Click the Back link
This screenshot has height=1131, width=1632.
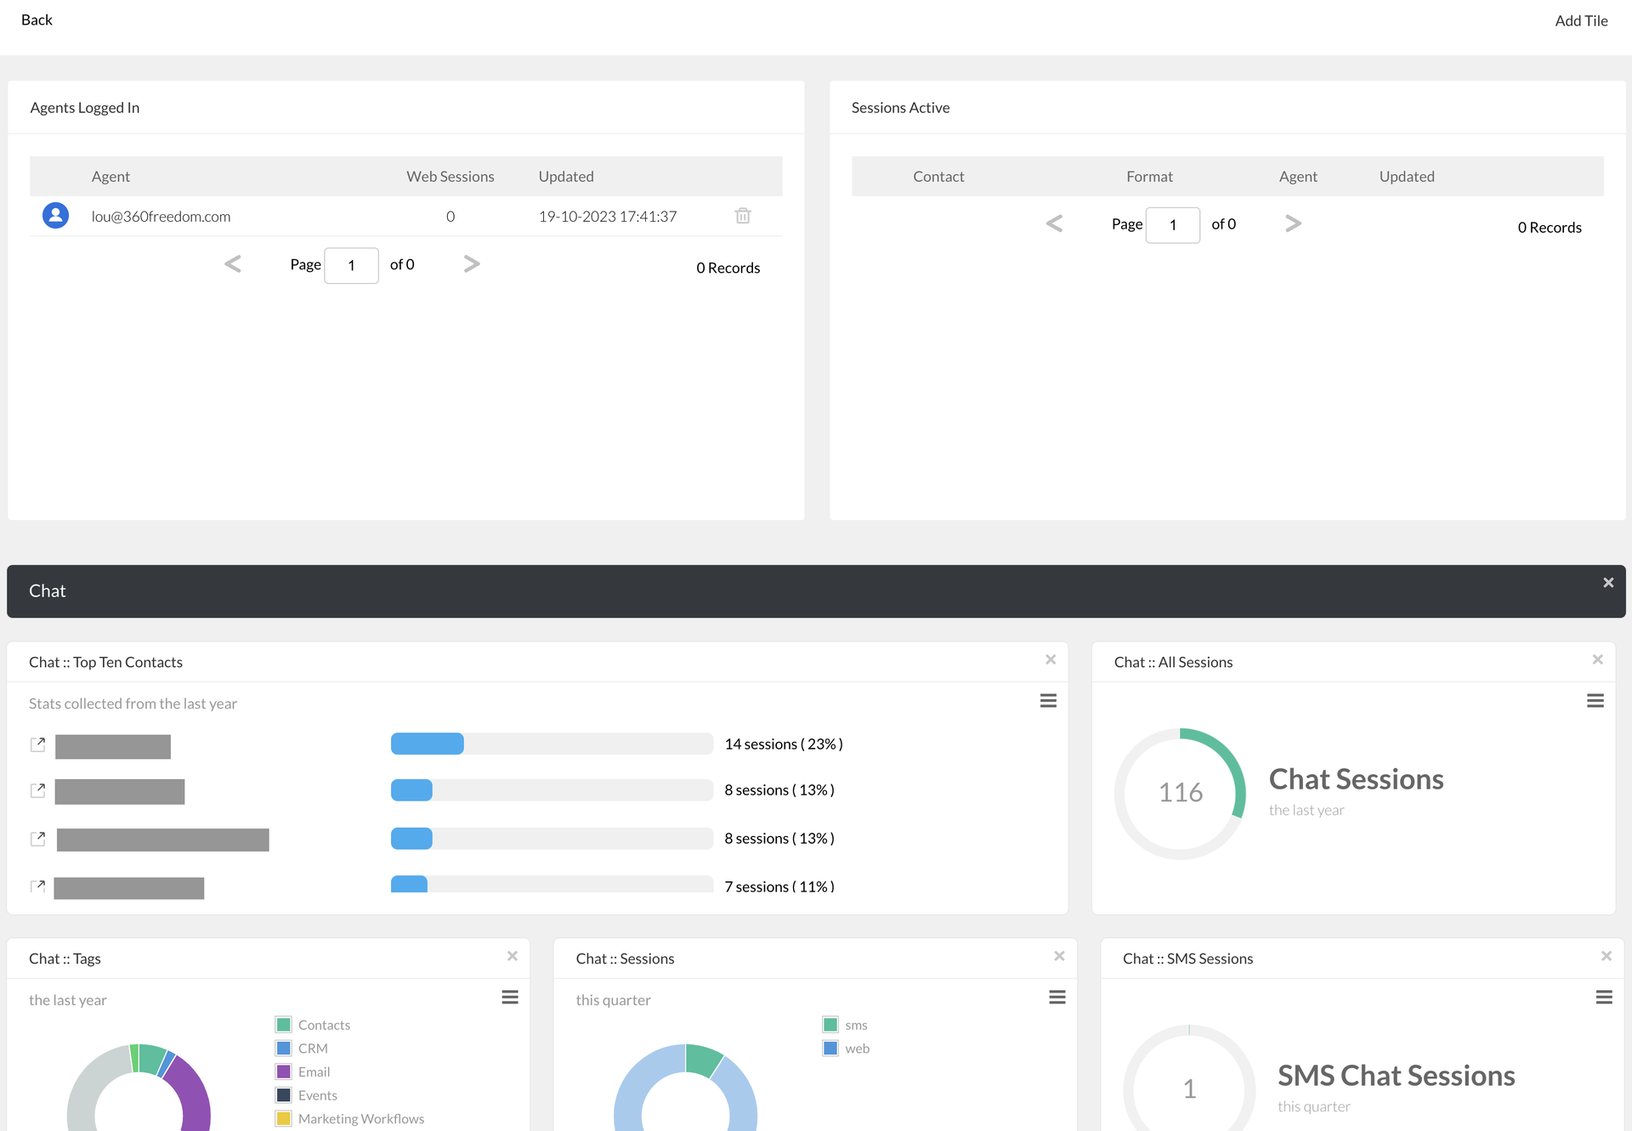point(37,20)
